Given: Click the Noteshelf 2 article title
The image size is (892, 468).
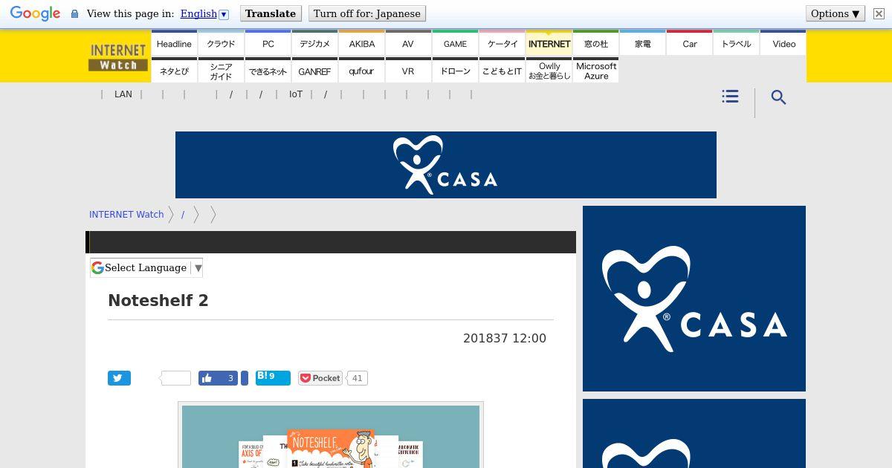Looking at the screenshot, I should point(158,301).
